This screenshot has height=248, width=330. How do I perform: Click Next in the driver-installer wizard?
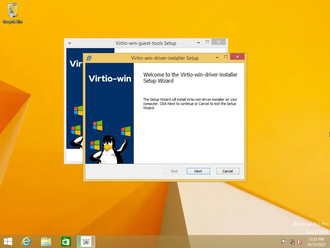click(x=198, y=171)
